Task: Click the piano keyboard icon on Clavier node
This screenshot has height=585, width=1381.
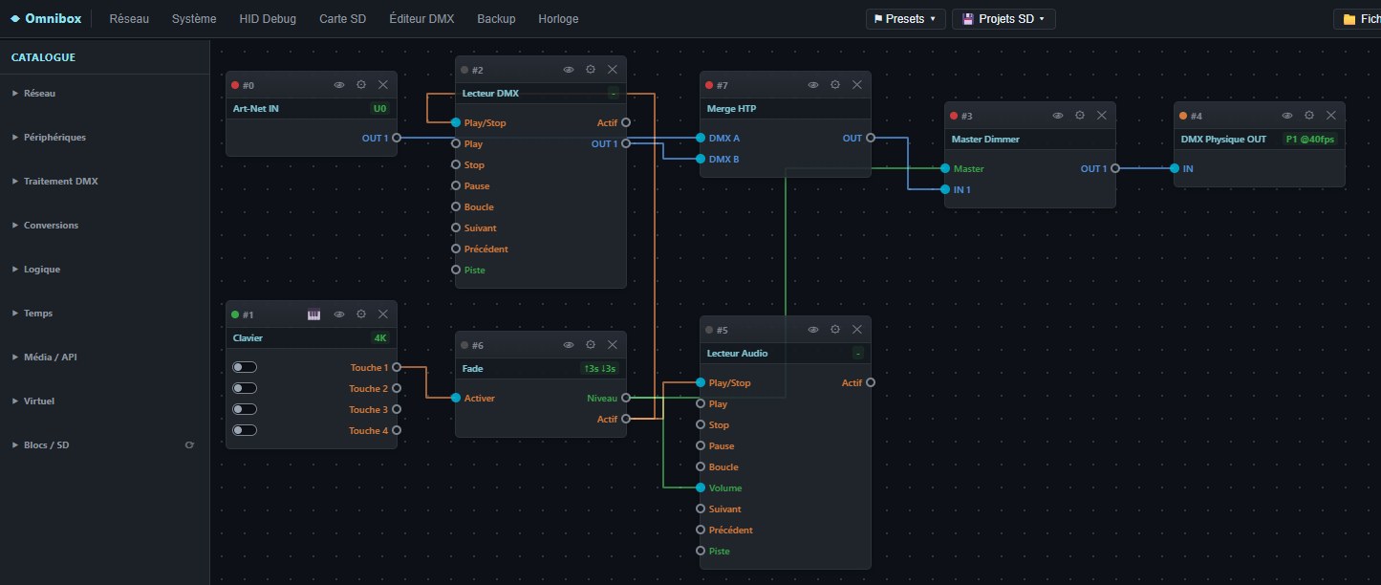Action: (313, 314)
